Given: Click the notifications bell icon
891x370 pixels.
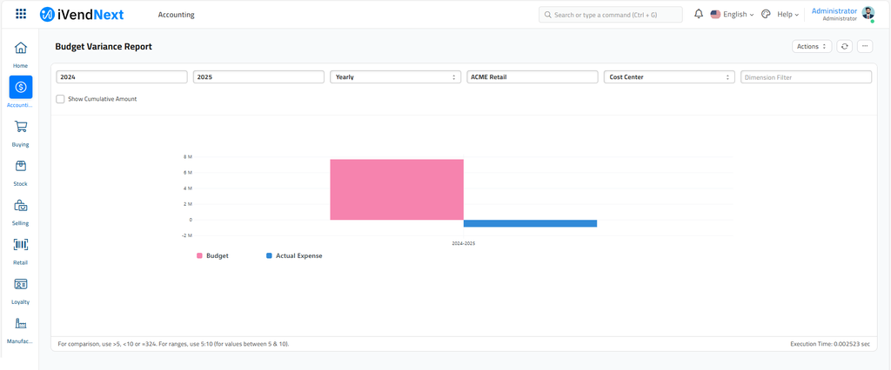Looking at the screenshot, I should 699,15.
